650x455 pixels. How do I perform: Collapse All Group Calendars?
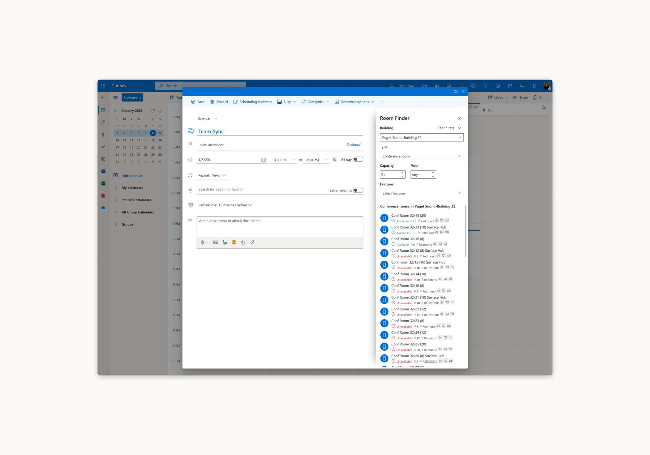pos(115,212)
